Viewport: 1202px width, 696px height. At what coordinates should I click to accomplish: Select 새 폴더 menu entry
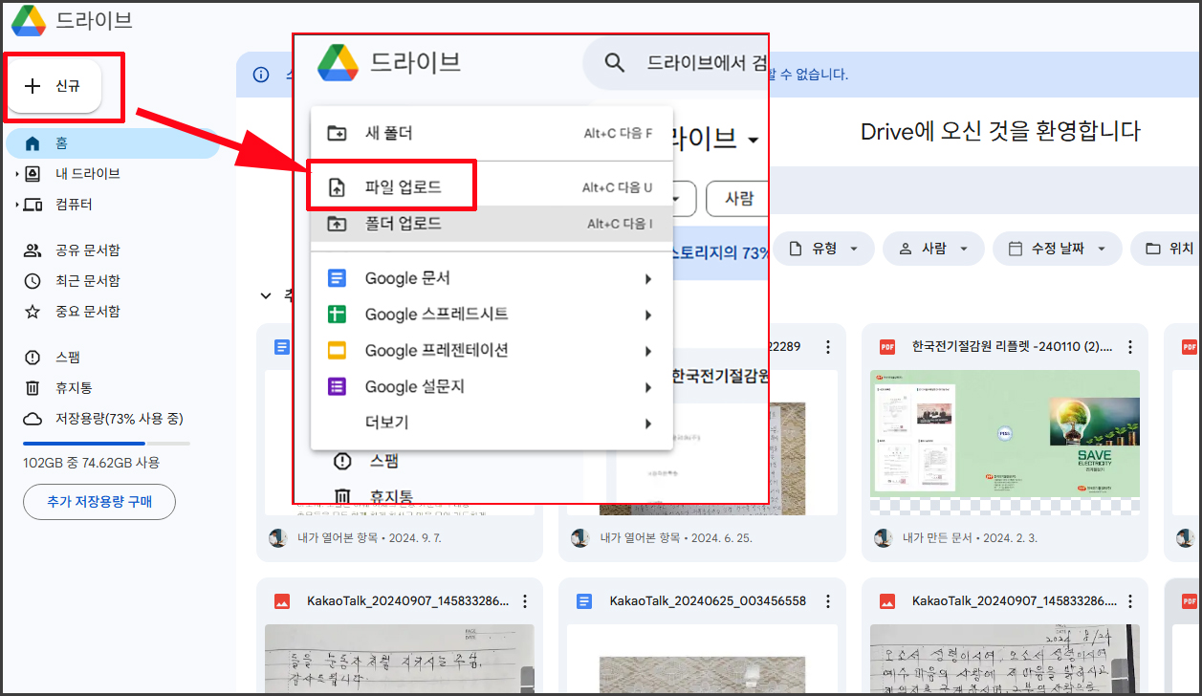(x=492, y=133)
